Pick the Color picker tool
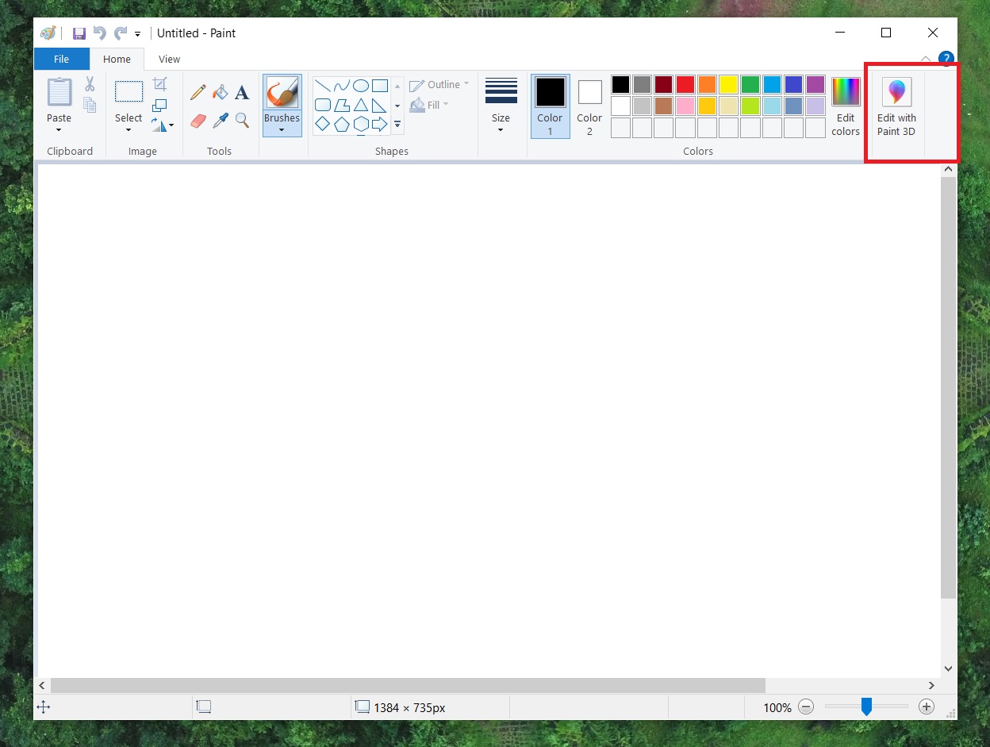 tap(220, 121)
